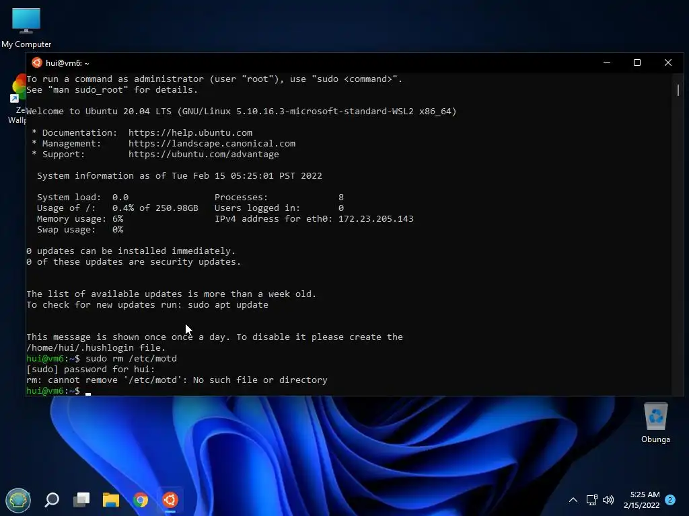Click the 'Users logged in:' label
The width and height of the screenshot is (689, 516).
[x=257, y=208]
